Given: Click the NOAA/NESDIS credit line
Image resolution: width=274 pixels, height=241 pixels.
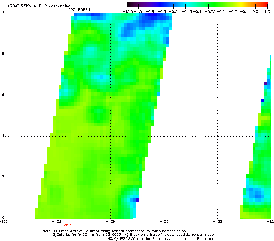Looking at the screenshot, I should [160, 239].
